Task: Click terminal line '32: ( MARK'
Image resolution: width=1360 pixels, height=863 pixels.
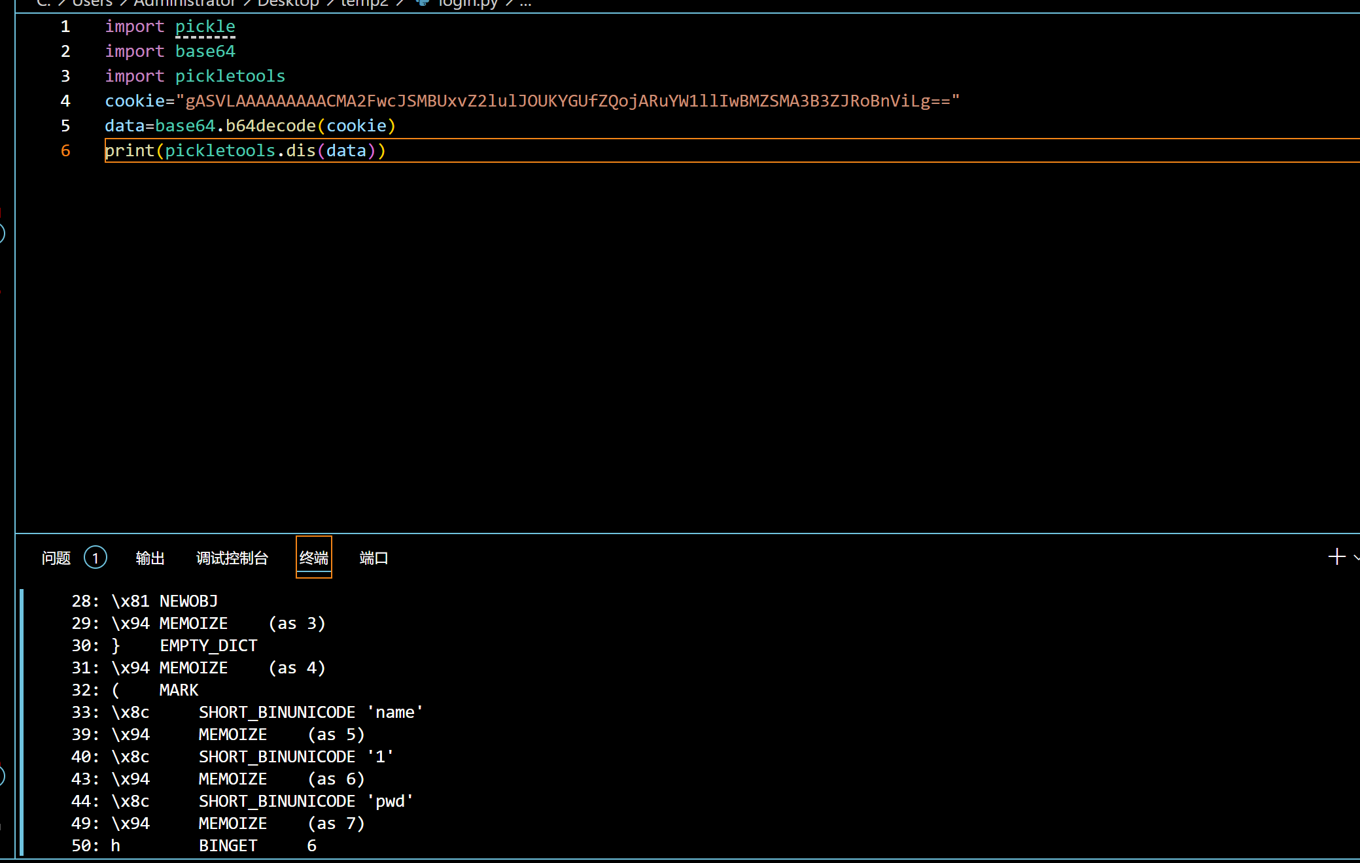Action: pyautogui.click(x=135, y=690)
